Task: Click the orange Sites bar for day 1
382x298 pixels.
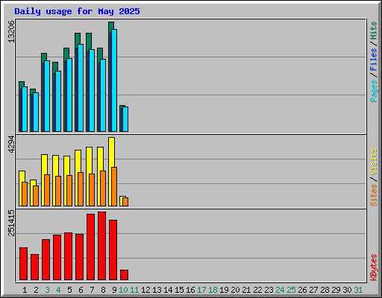Action: [25, 194]
